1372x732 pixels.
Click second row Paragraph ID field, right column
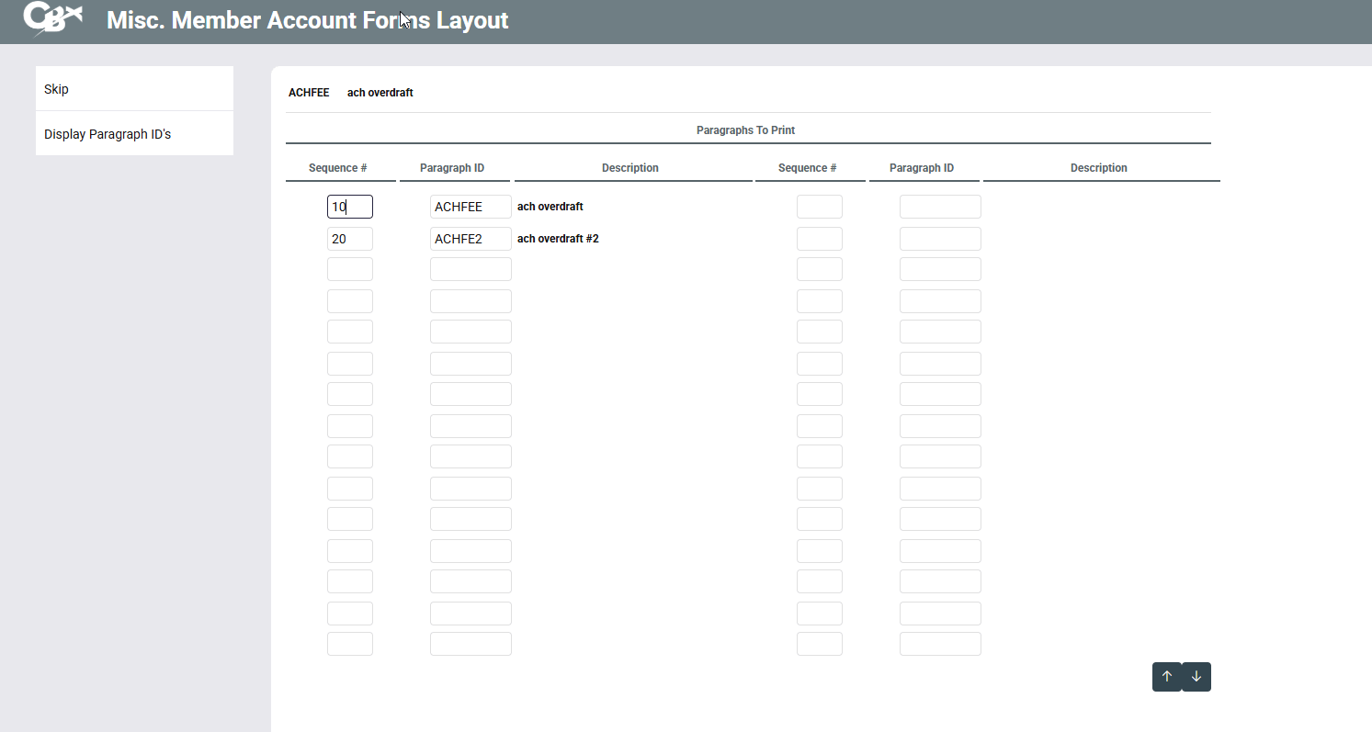(940, 239)
